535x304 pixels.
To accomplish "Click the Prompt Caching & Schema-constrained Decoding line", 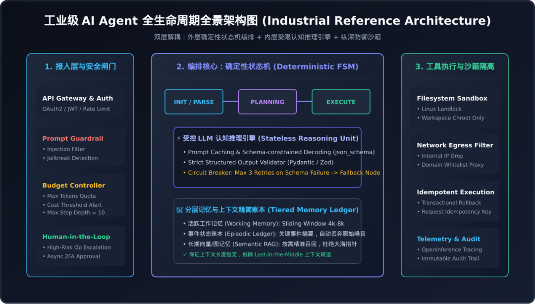I will point(279,152).
